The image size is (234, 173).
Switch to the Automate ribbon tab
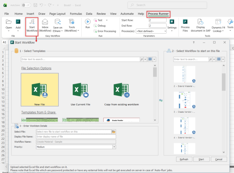pos(127,14)
